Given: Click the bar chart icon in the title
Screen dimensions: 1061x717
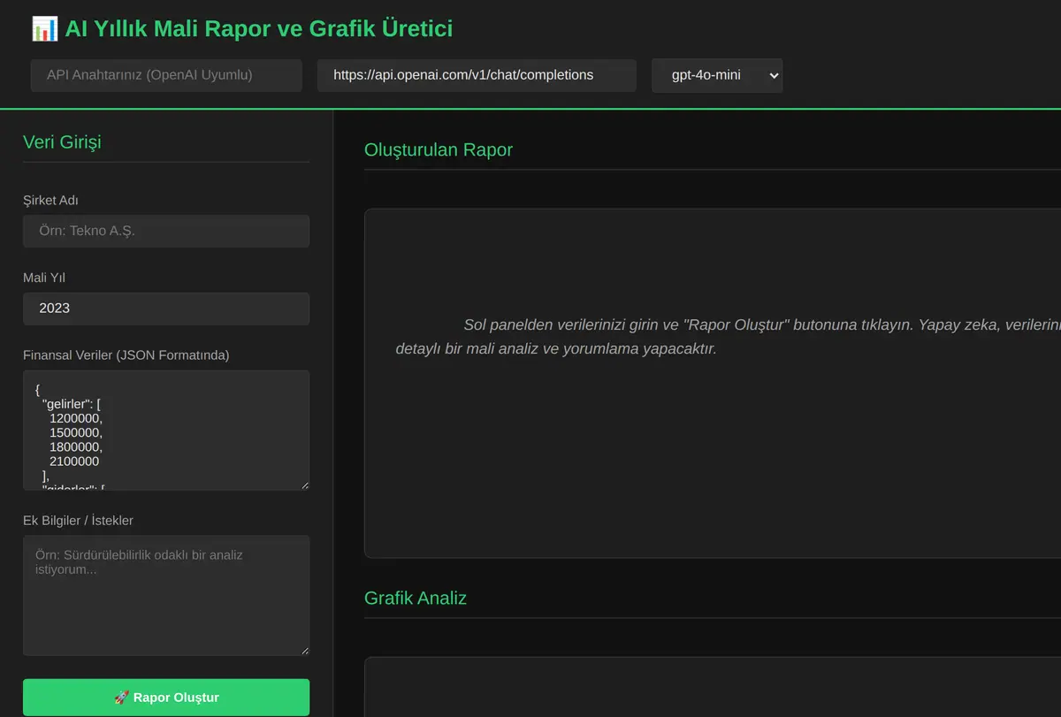Looking at the screenshot, I should [x=44, y=28].
